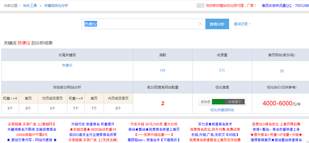The image size is (309, 143).
Task: Click the red number 2 for 百度系网站
Action: pos(163,104)
